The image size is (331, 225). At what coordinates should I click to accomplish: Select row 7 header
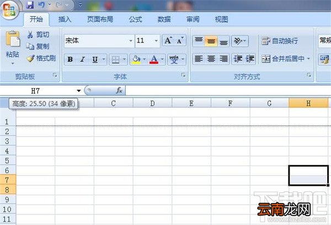click(8, 180)
